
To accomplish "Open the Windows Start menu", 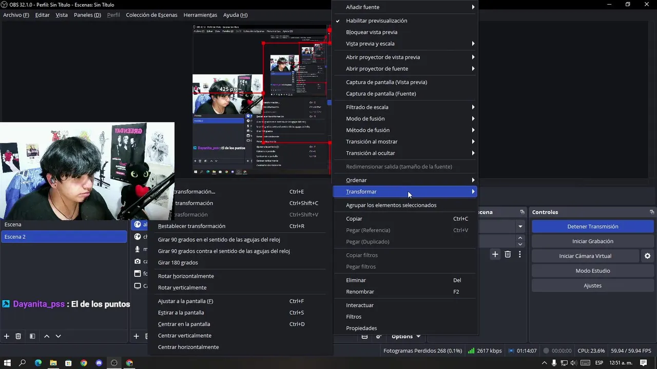I will [7, 363].
